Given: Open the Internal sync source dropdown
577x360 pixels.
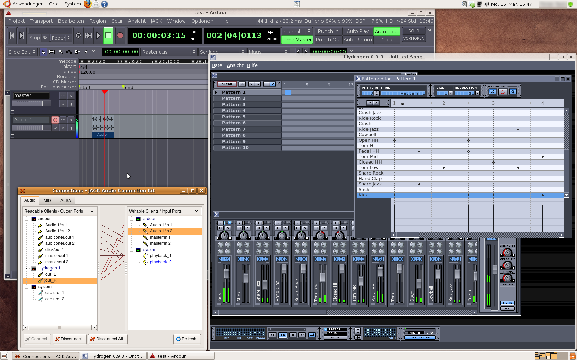Looking at the screenshot, I should coord(296,31).
